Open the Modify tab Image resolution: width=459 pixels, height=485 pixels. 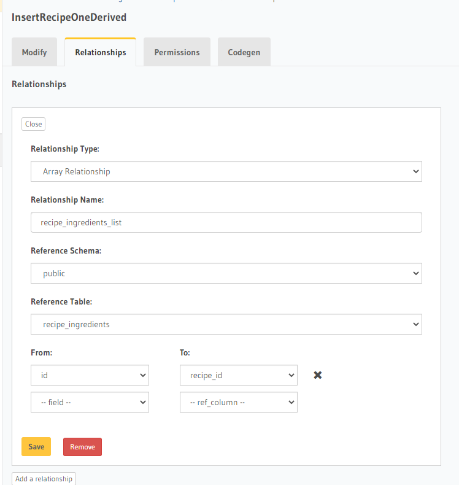34,52
